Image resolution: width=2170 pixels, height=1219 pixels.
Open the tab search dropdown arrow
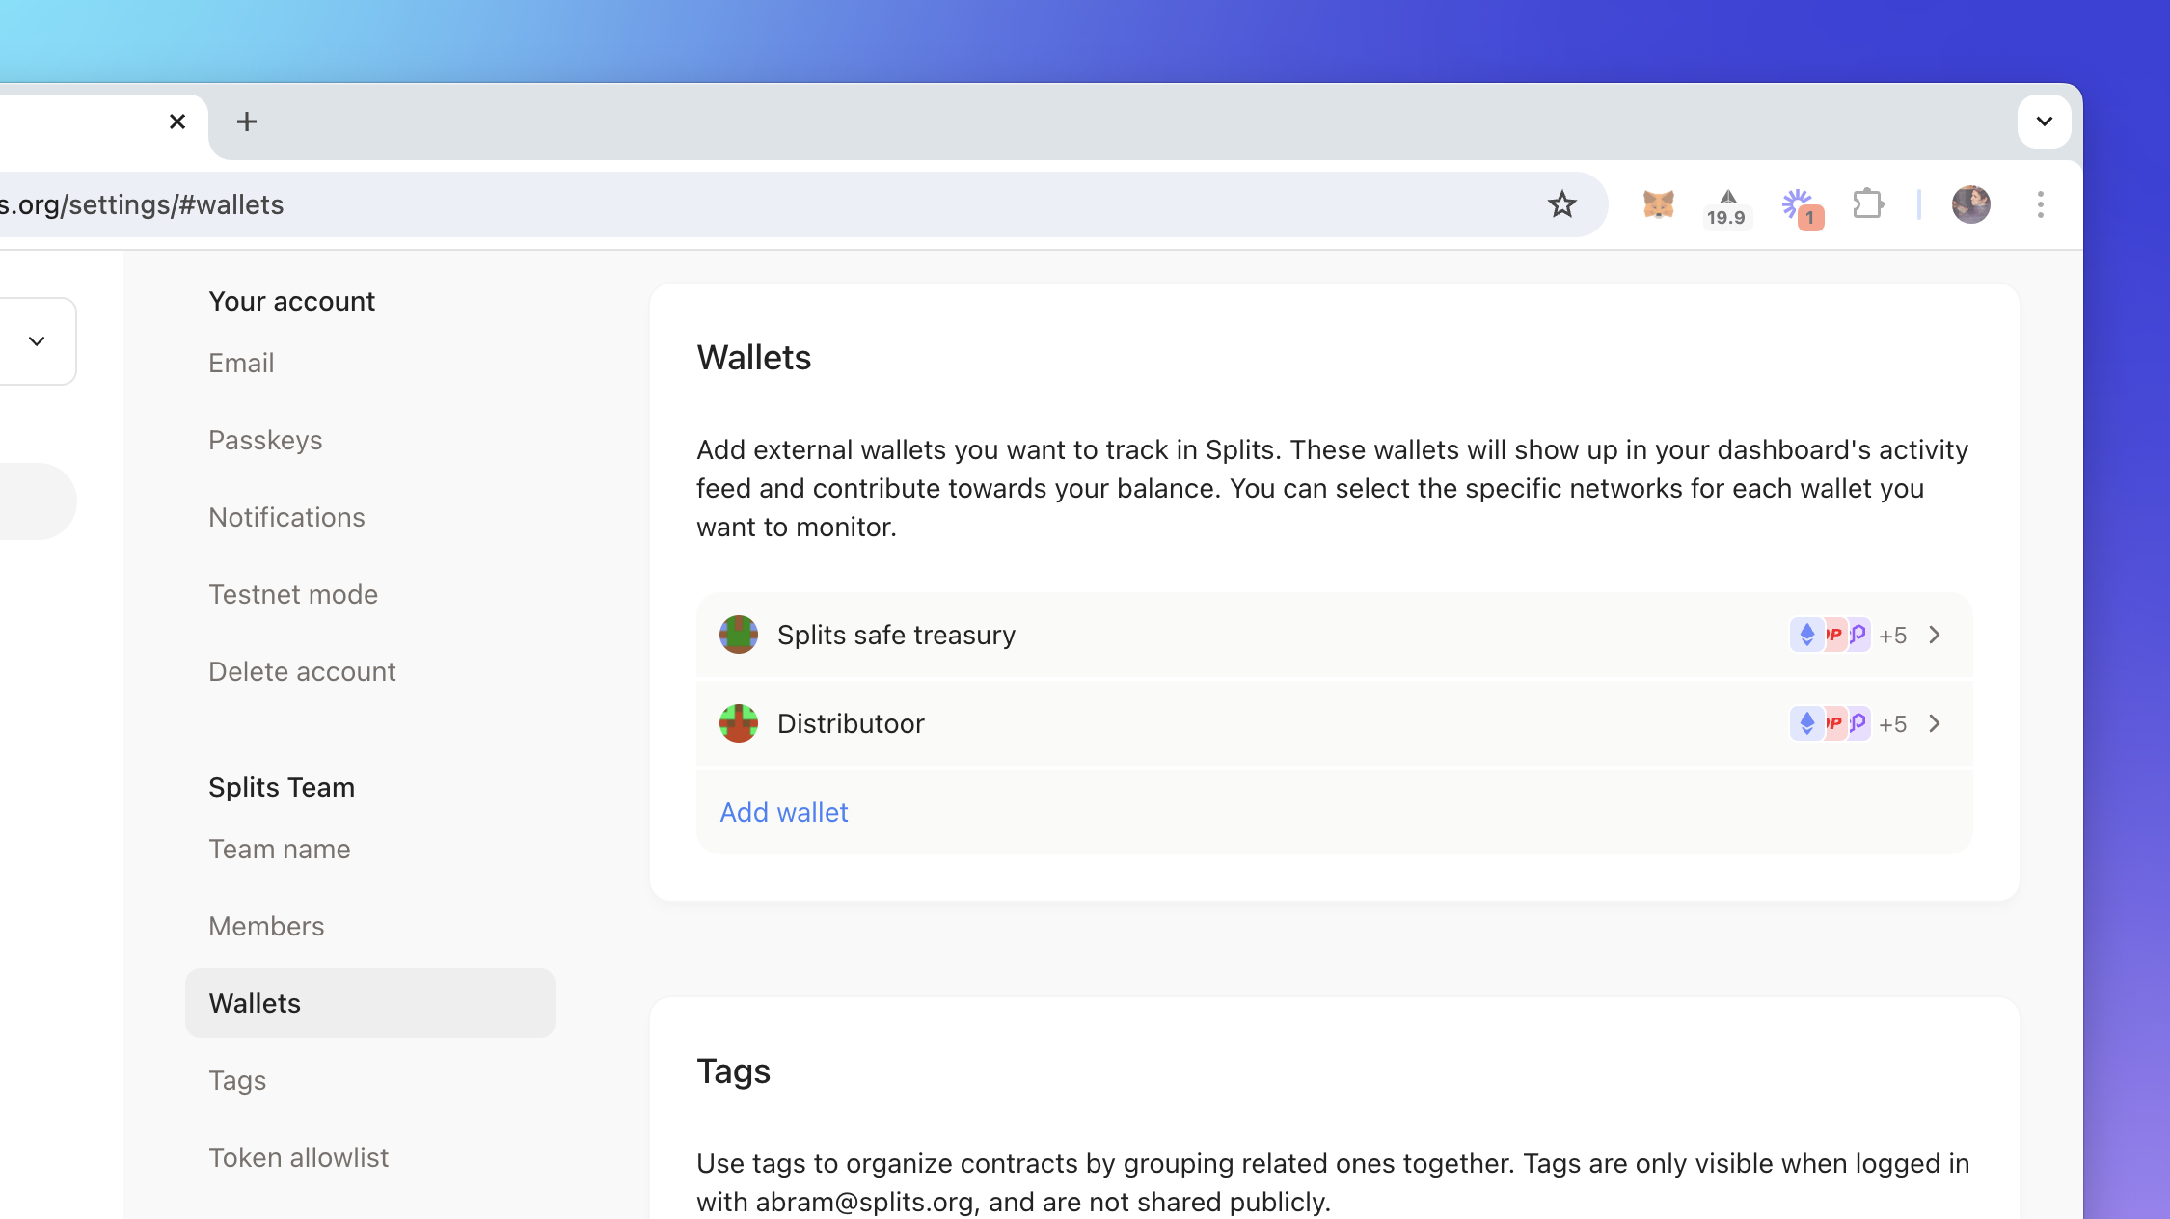coord(2044,122)
